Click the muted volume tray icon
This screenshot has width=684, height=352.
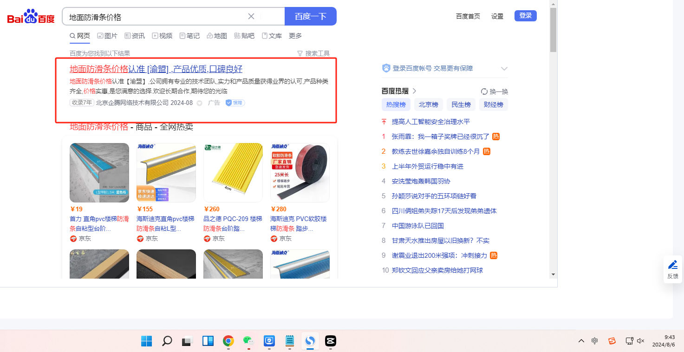[x=641, y=341]
